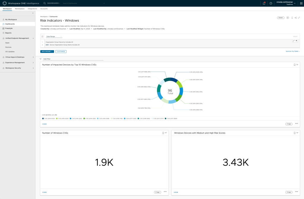Screen dimensions: 304x199
Task: Click the Customize button
Action: (61, 51)
